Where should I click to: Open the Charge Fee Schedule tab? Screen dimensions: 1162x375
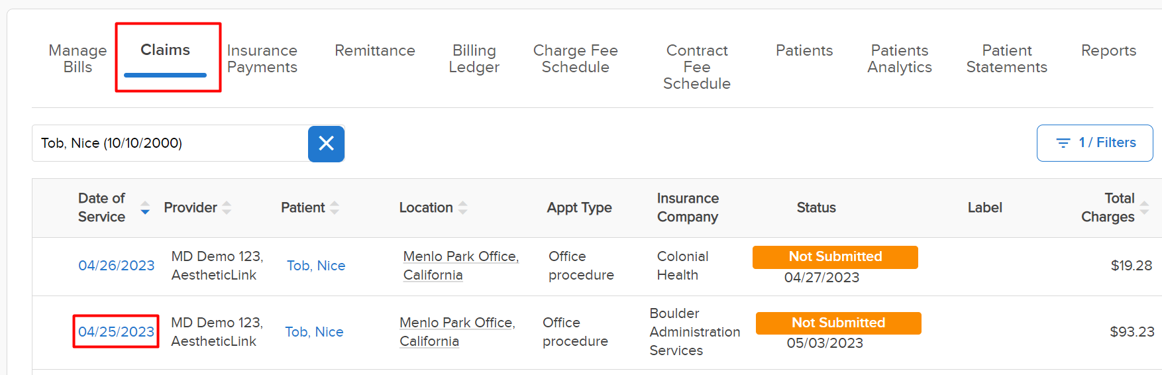tap(575, 59)
